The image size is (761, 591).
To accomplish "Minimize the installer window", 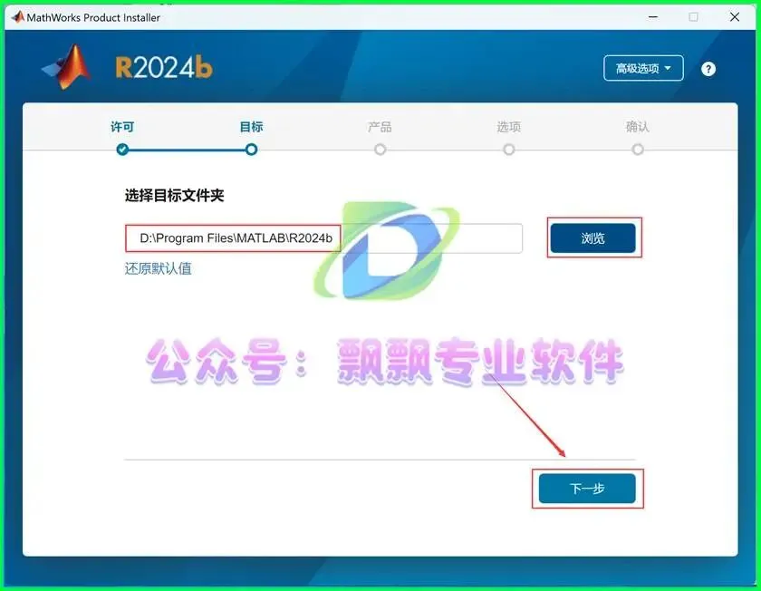I will (653, 17).
